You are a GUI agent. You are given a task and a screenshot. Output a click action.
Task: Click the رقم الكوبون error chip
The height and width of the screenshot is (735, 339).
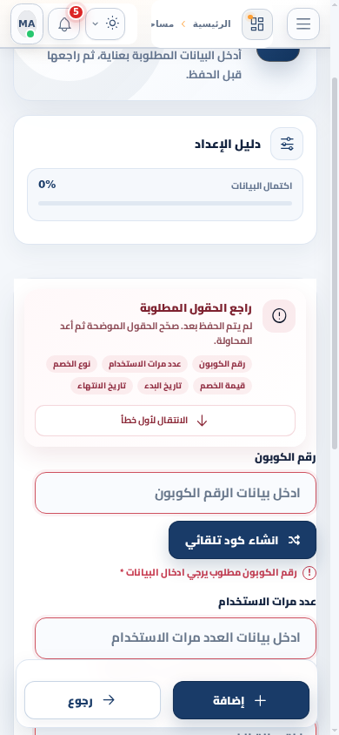223,364
